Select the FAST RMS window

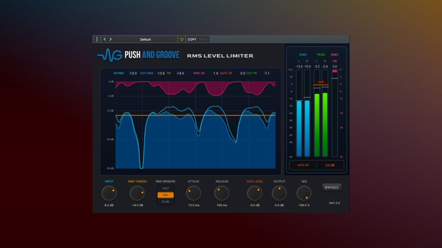[x=165, y=189]
